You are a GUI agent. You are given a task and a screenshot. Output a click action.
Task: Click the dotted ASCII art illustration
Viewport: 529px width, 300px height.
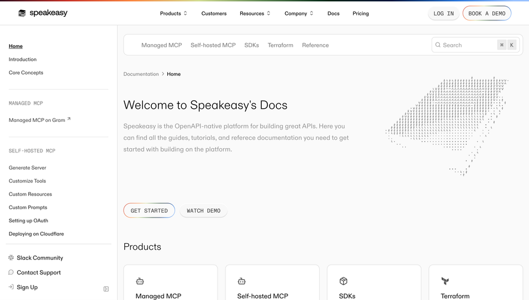(x=447, y=126)
